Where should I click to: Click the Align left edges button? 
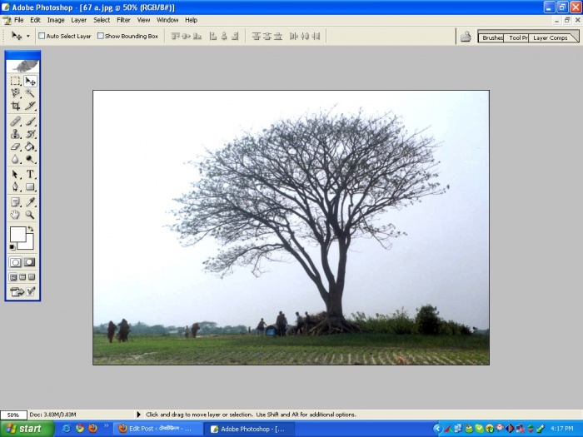click(x=213, y=36)
